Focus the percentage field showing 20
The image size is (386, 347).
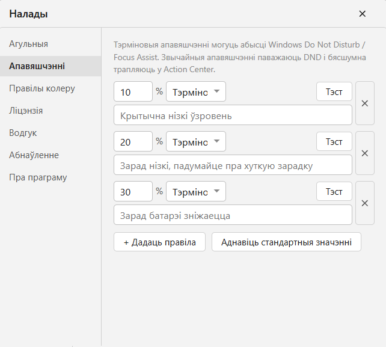click(133, 141)
